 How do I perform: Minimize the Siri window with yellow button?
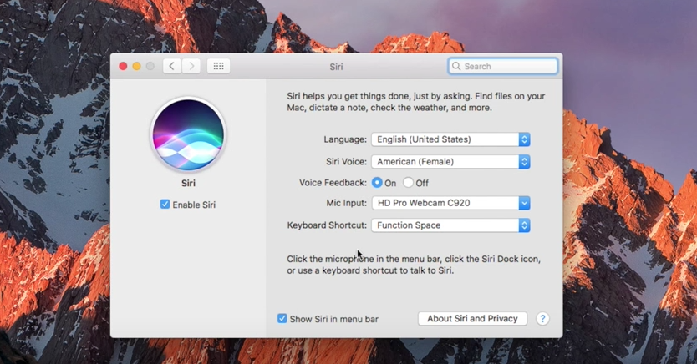tap(136, 66)
